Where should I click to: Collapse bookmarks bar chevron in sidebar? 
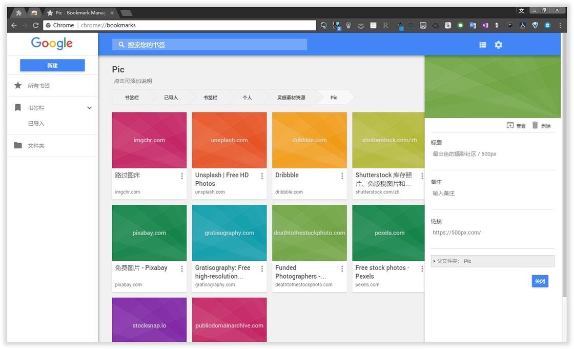click(89, 108)
